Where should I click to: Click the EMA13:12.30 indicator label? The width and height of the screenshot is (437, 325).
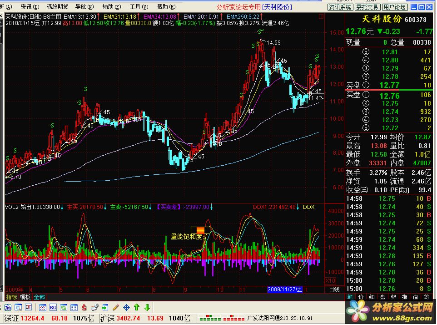tap(79, 17)
